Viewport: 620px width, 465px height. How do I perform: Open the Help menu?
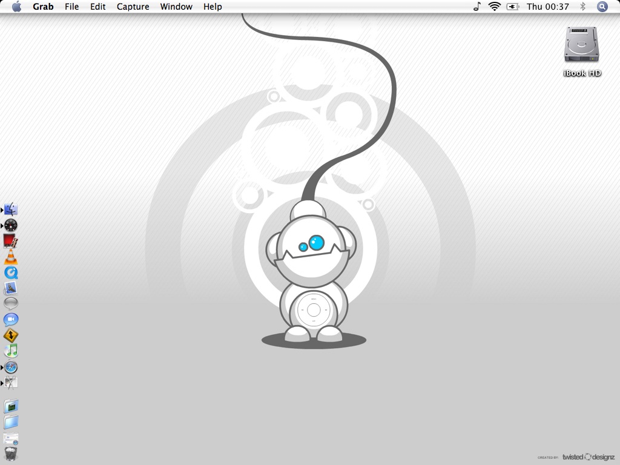point(213,6)
